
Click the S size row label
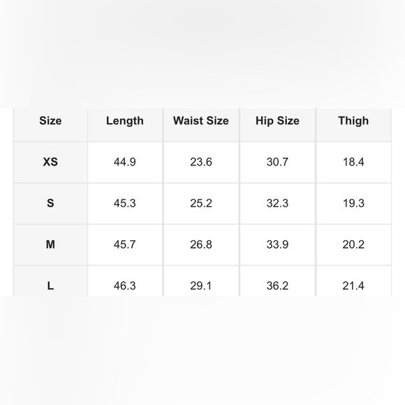click(x=50, y=203)
